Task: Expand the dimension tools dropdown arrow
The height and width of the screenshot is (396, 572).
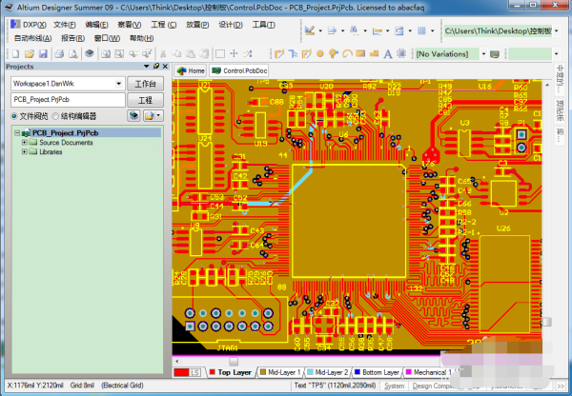Action: pyautogui.click(x=387, y=31)
